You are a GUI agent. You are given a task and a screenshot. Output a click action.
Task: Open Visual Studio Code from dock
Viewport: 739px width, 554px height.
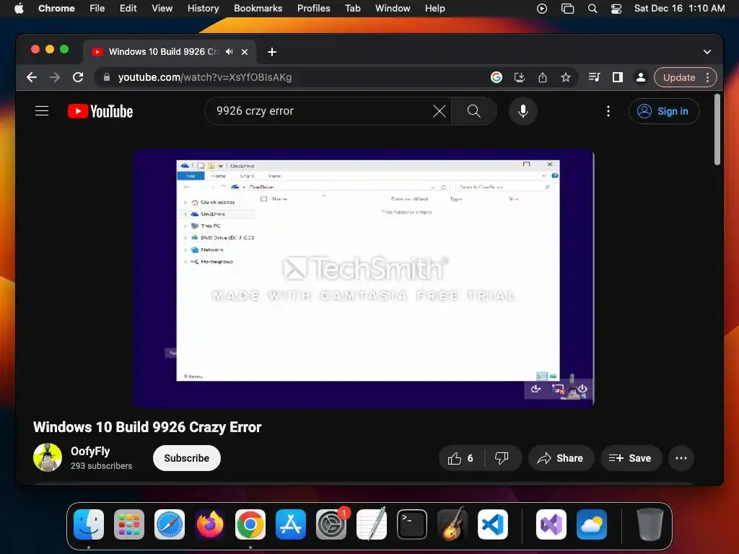point(492,524)
